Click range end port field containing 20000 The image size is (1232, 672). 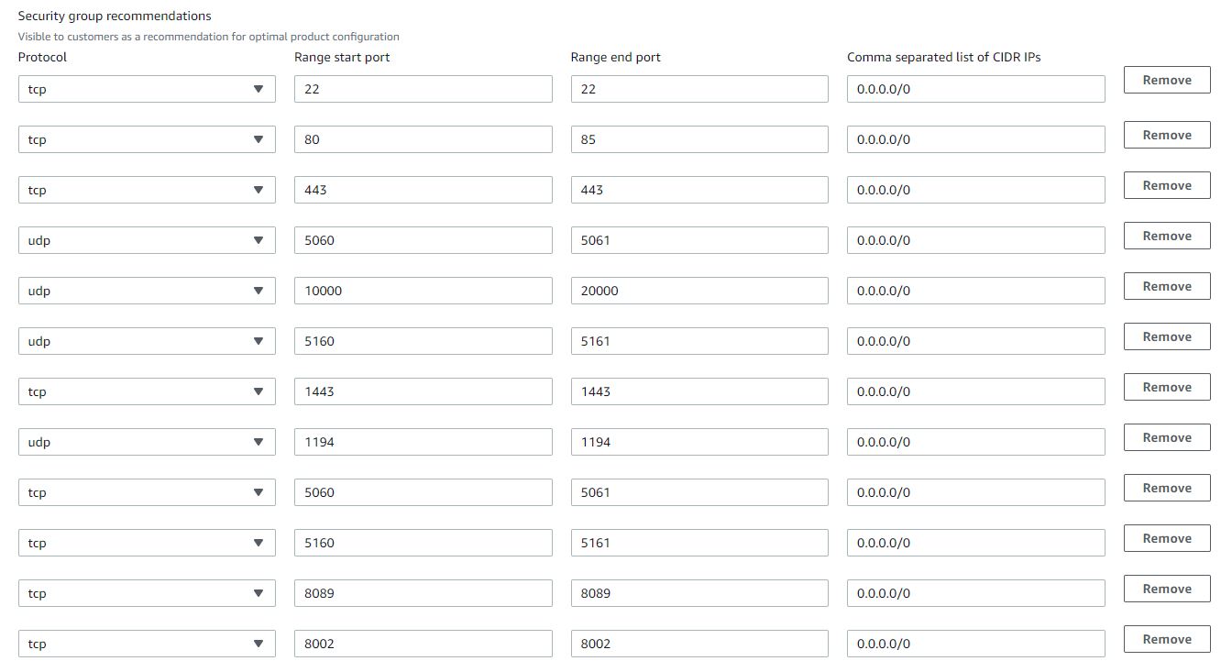coord(698,291)
